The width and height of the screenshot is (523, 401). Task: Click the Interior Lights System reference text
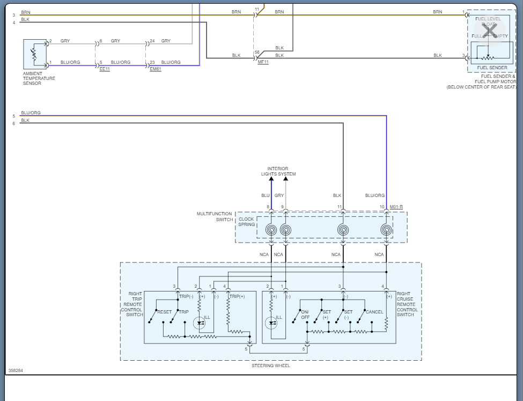[x=278, y=171]
